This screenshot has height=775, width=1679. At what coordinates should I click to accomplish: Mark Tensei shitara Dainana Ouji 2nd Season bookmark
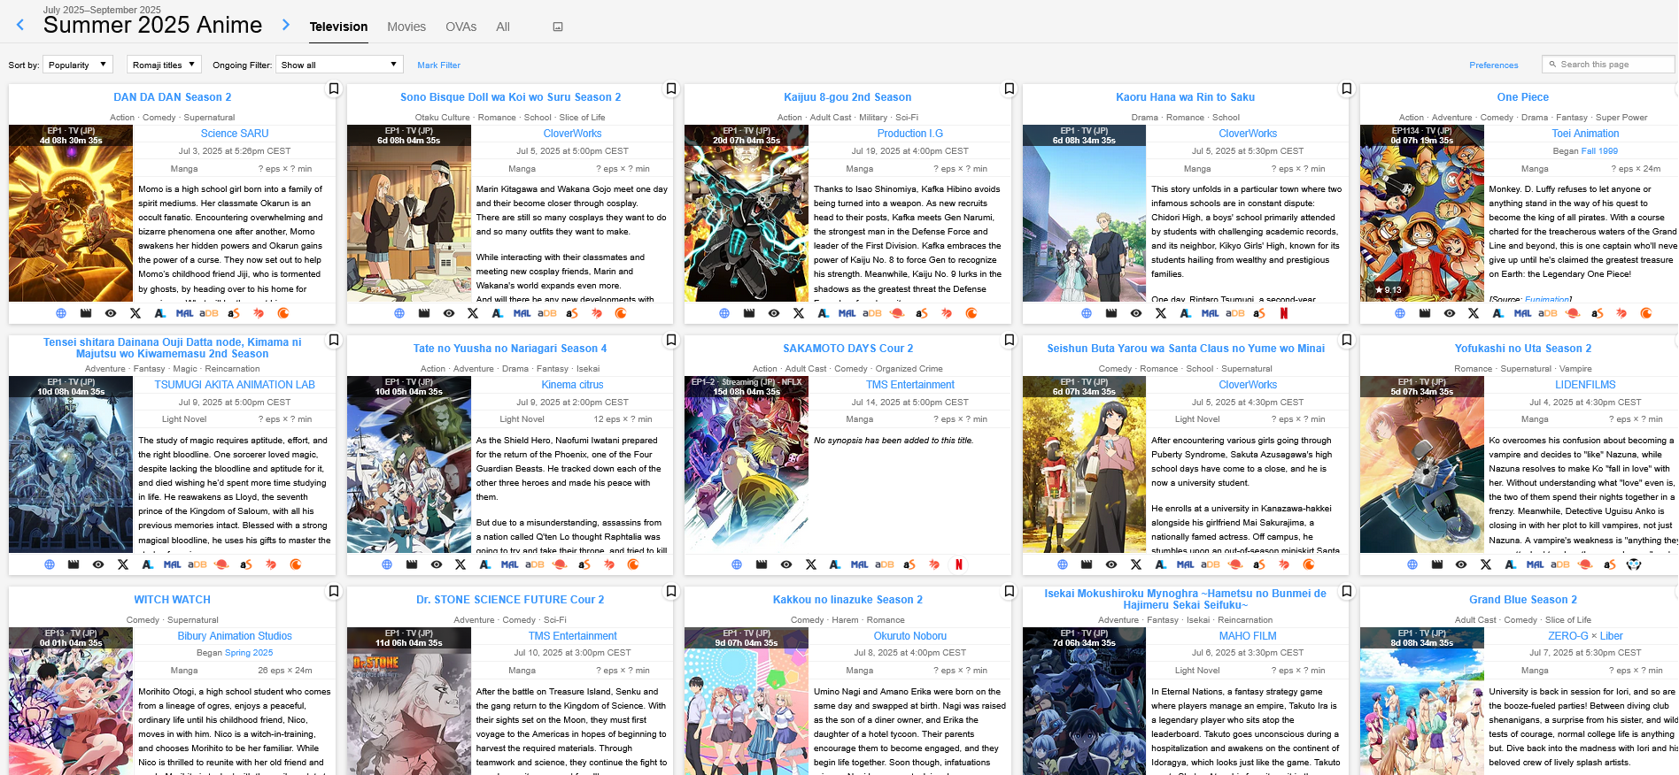pos(334,340)
